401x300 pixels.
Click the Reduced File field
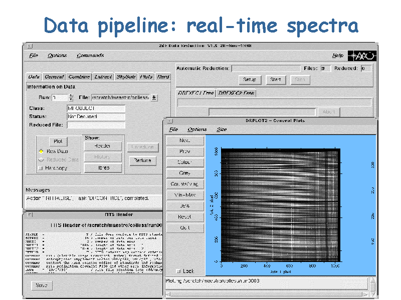96,125
